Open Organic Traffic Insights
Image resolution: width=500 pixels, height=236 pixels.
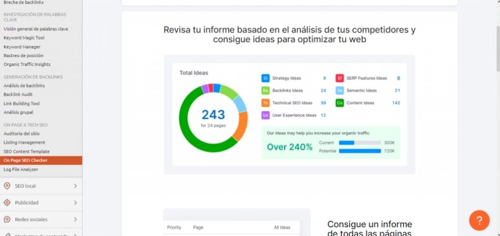point(27,64)
